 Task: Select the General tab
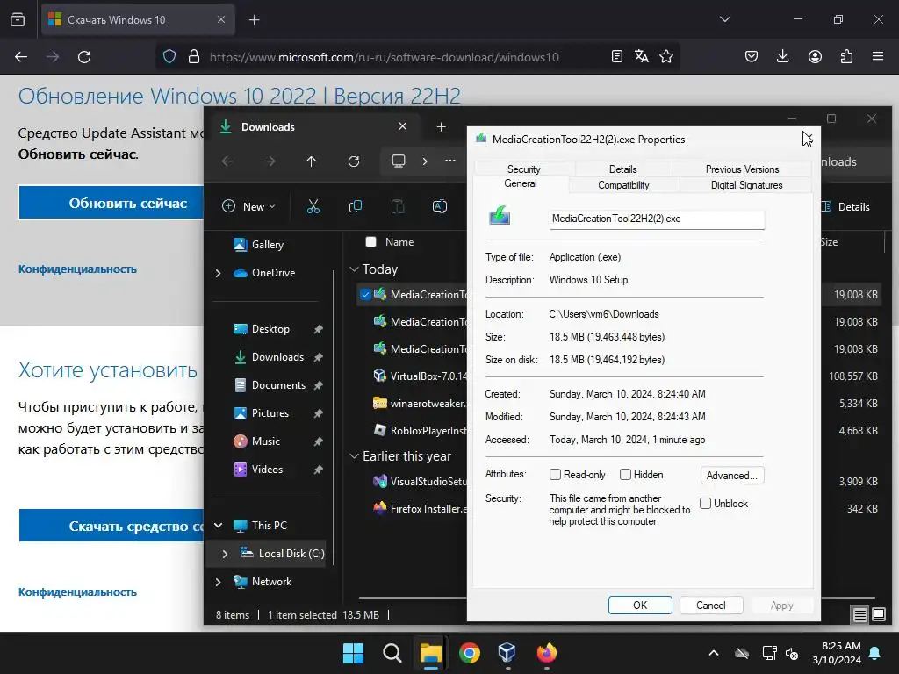click(521, 183)
